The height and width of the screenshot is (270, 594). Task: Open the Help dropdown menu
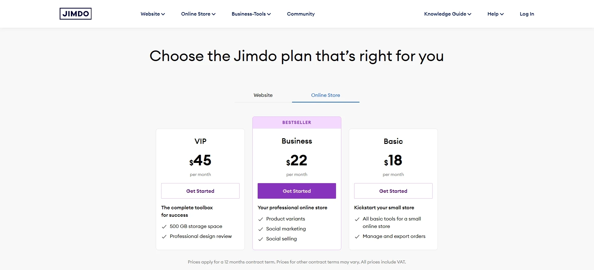[495, 14]
